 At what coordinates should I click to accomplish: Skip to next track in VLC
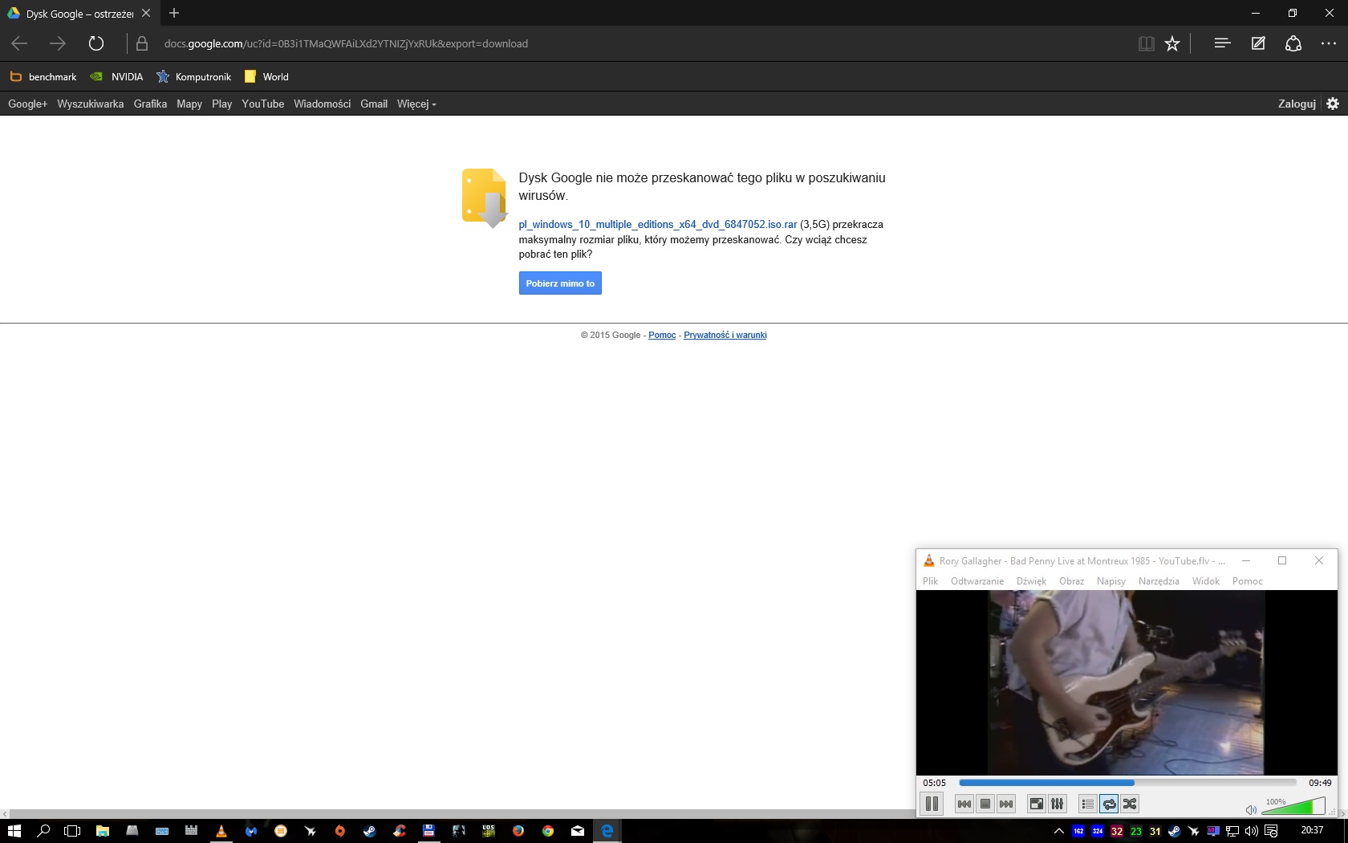click(x=1006, y=804)
